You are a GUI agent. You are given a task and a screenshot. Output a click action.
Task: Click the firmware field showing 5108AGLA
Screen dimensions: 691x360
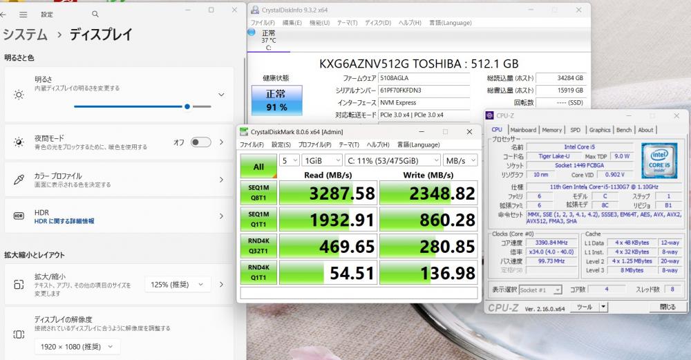click(424, 78)
